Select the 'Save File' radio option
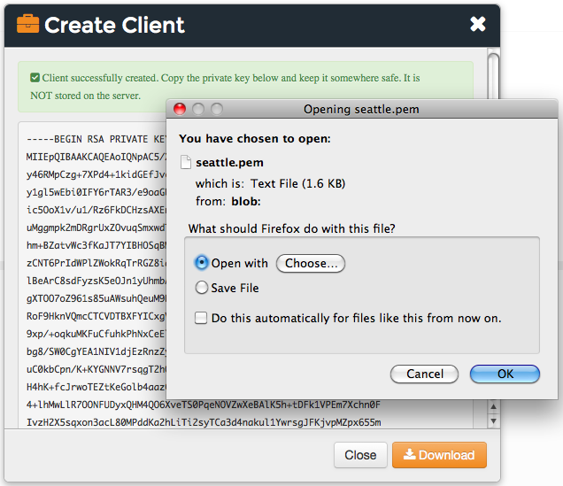Image resolution: width=563 pixels, height=486 pixels. pos(202,288)
